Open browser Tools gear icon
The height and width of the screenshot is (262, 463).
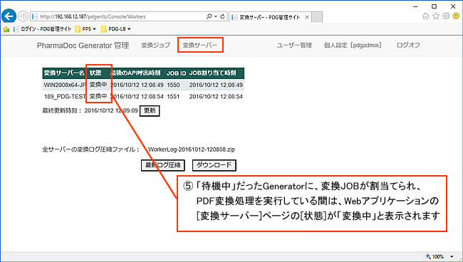tap(446, 16)
